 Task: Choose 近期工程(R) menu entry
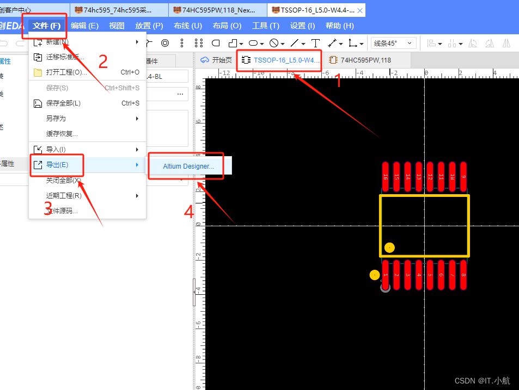pyautogui.click(x=87, y=196)
